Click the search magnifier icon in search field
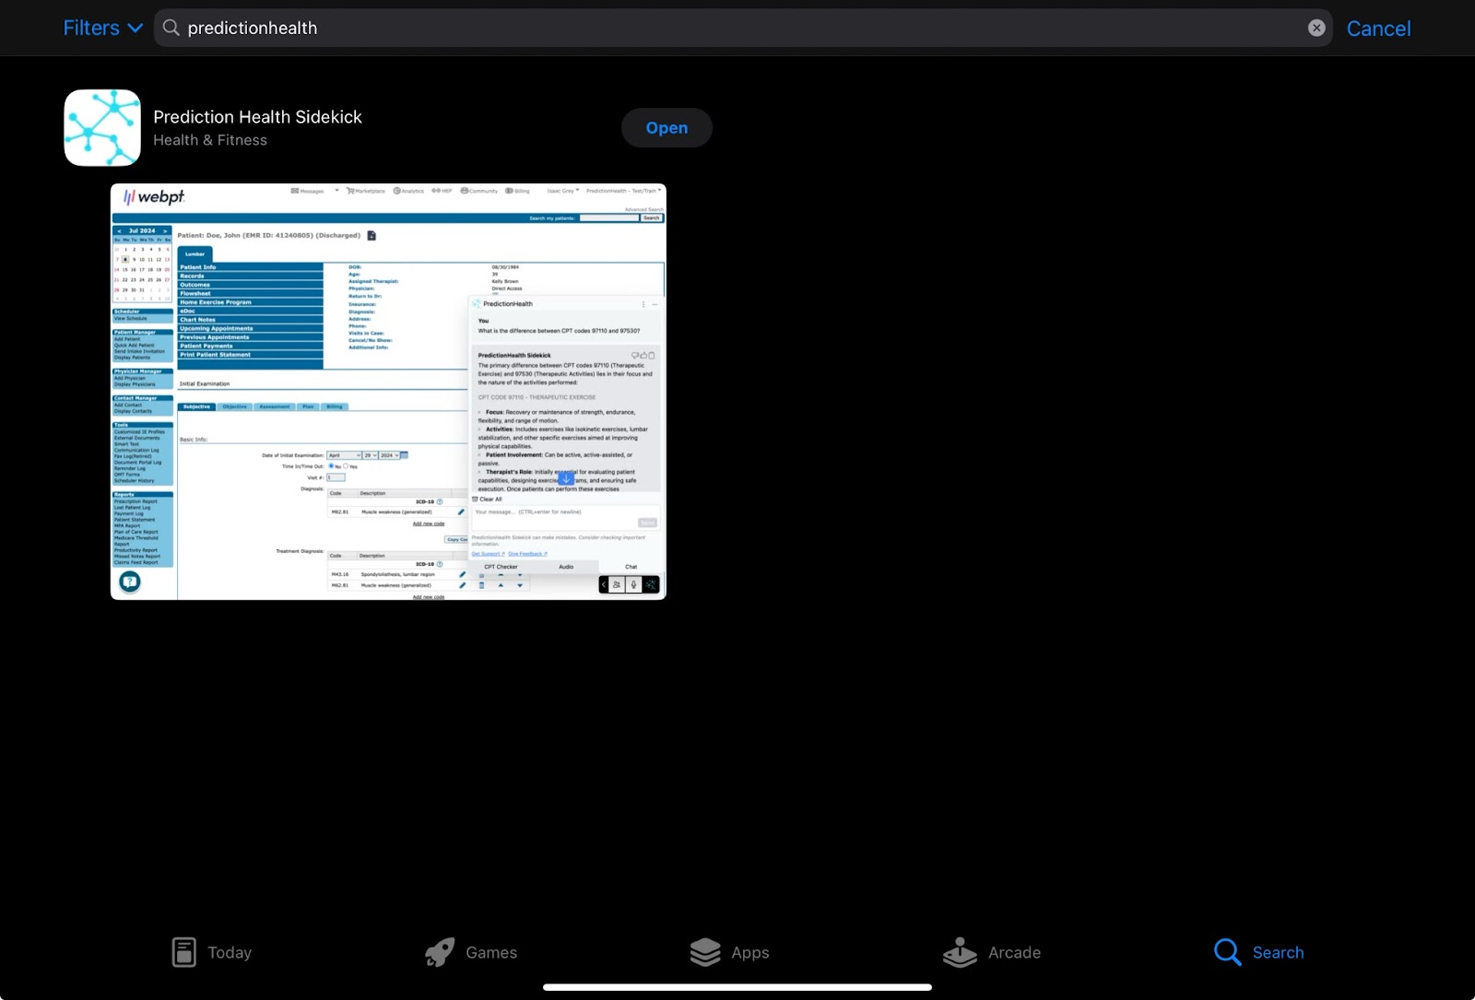The height and width of the screenshot is (1000, 1475). (171, 28)
